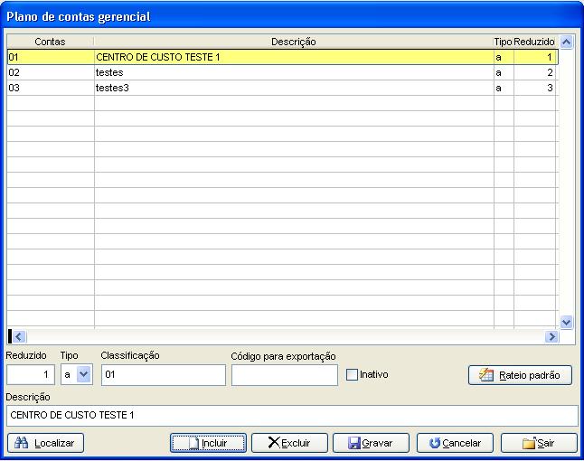Open the Tipo dropdown
Image resolution: width=584 pixels, height=461 pixels.
click(x=84, y=374)
